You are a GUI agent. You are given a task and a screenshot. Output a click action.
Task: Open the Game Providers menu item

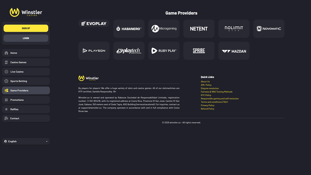click(x=26, y=91)
